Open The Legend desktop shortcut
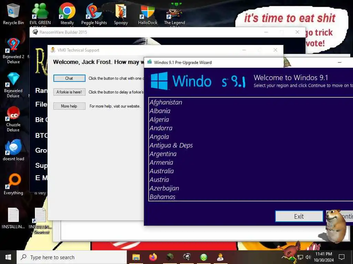 [x=174, y=14]
